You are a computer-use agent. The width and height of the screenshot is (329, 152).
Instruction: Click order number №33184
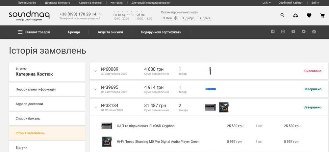(110, 105)
